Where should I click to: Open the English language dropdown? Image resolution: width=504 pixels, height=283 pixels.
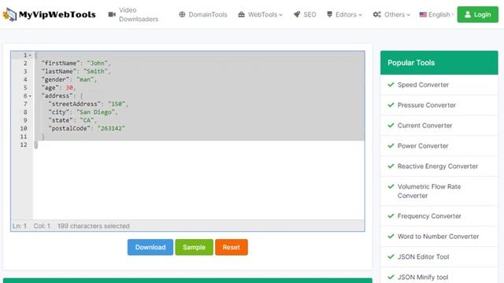tap(437, 14)
